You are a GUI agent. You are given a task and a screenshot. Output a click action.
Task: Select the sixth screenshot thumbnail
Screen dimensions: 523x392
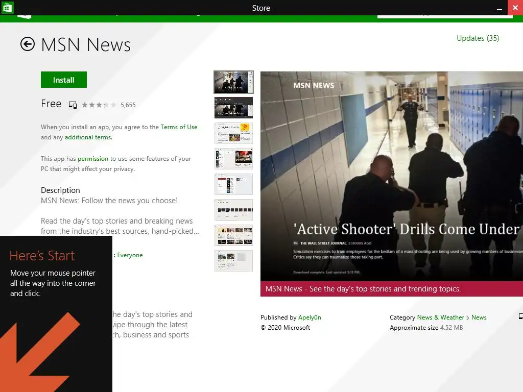[233, 210]
